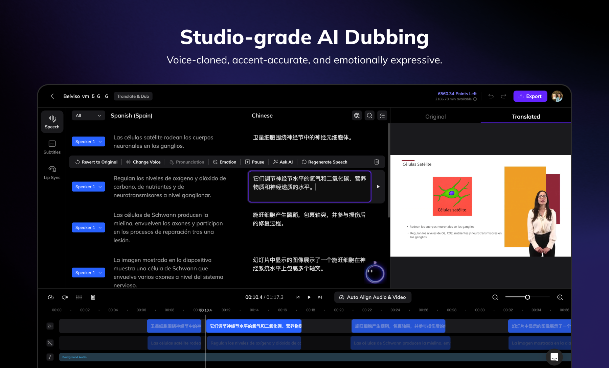
Task: Click Change Voice
Action: point(143,162)
